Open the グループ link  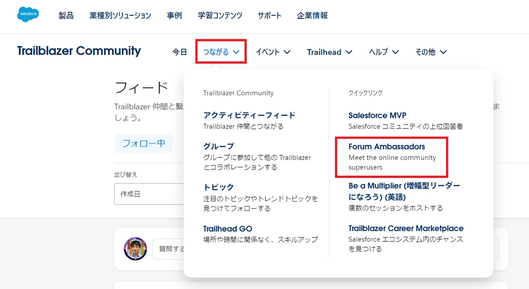pos(219,146)
